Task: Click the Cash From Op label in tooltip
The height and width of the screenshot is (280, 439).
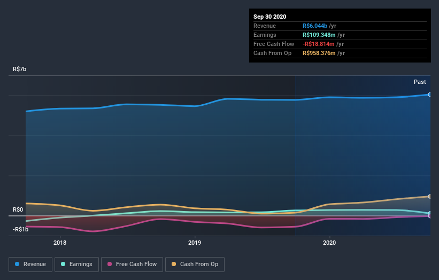Action: 272,53
